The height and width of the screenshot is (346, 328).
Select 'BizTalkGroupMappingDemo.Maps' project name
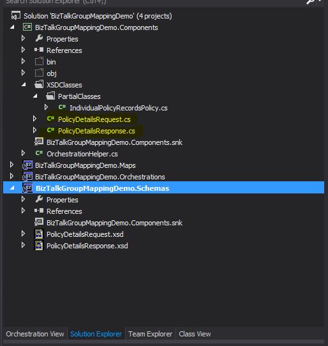(x=85, y=165)
